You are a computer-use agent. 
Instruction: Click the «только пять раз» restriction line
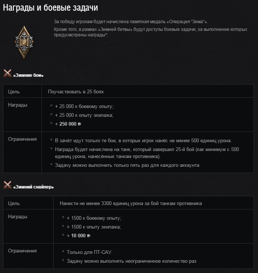[x=127, y=165]
